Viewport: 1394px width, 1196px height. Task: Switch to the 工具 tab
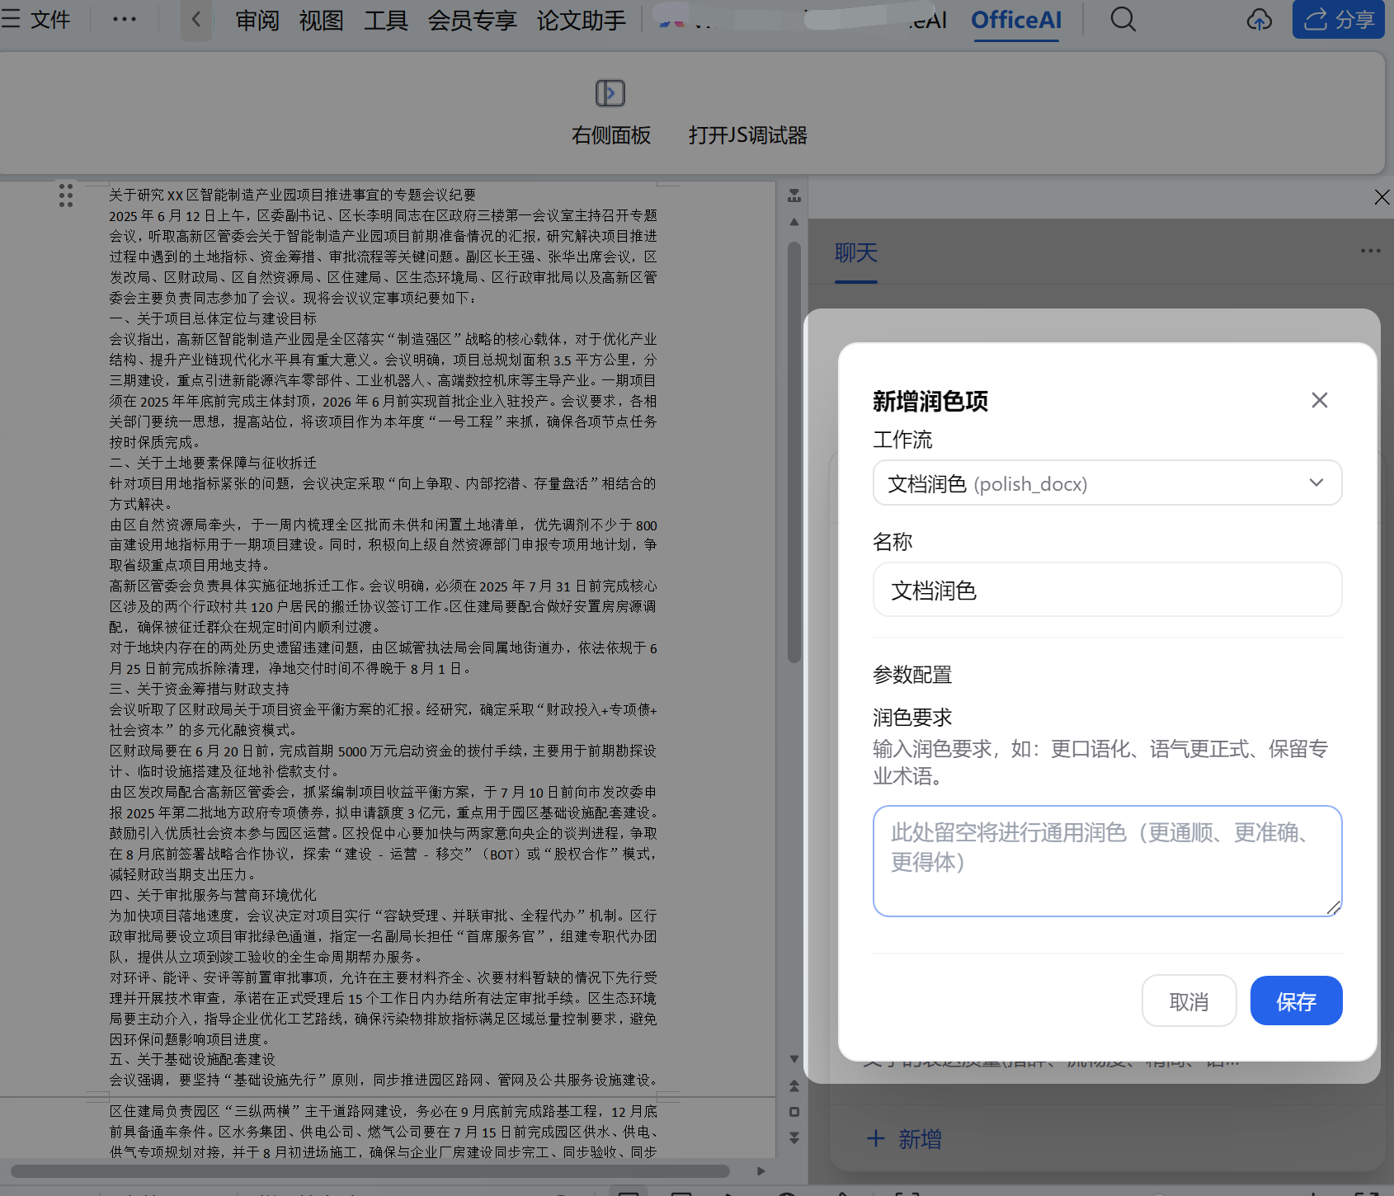(x=386, y=21)
